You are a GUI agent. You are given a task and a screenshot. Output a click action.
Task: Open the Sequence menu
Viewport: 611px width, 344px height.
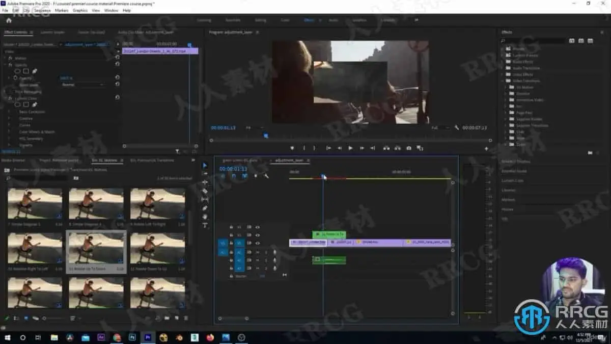pos(42,10)
